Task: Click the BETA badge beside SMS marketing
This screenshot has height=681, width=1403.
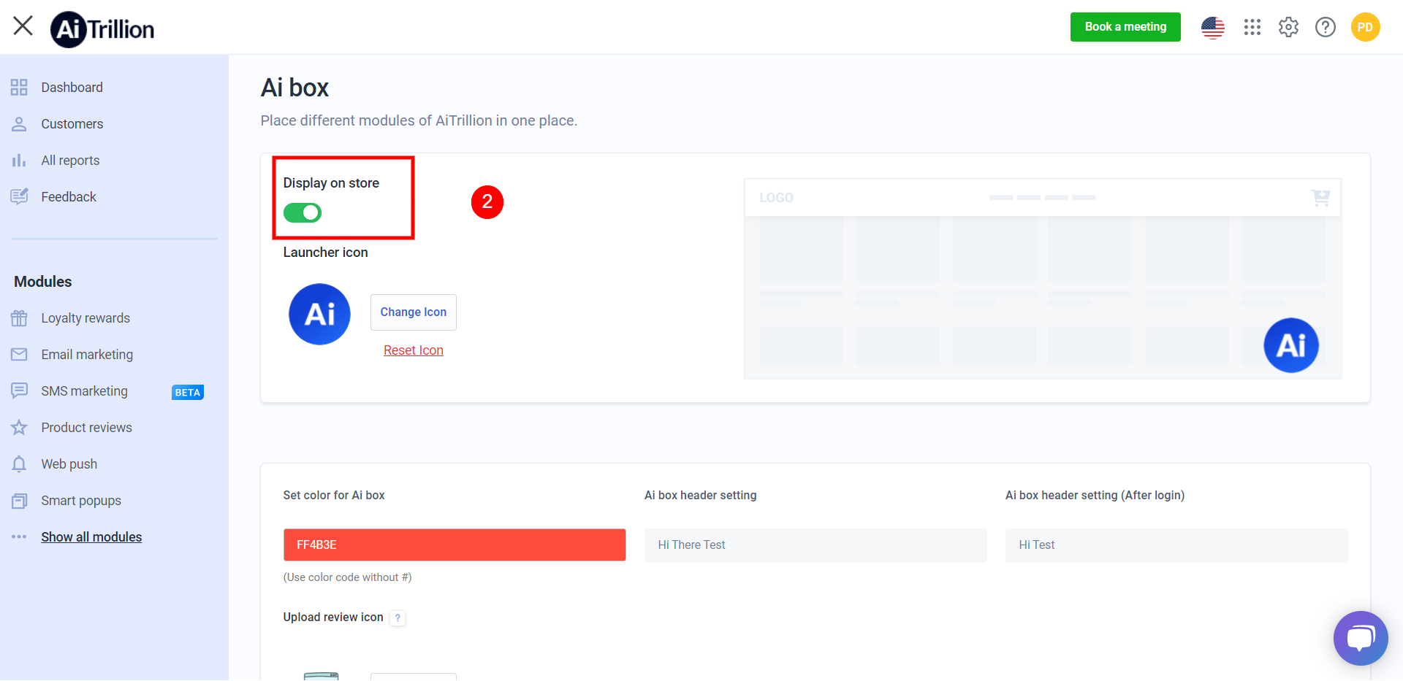Action: coord(188,393)
